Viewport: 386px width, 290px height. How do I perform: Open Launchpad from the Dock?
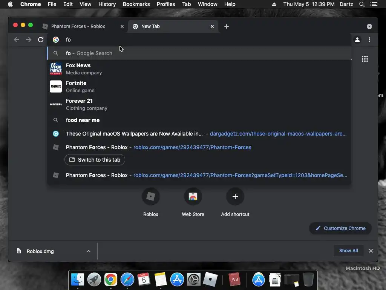(x=94, y=279)
